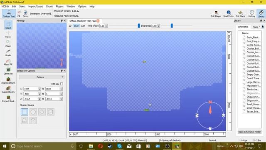Step the X start value spinner
This screenshot has width=266, height=150.
point(39,89)
